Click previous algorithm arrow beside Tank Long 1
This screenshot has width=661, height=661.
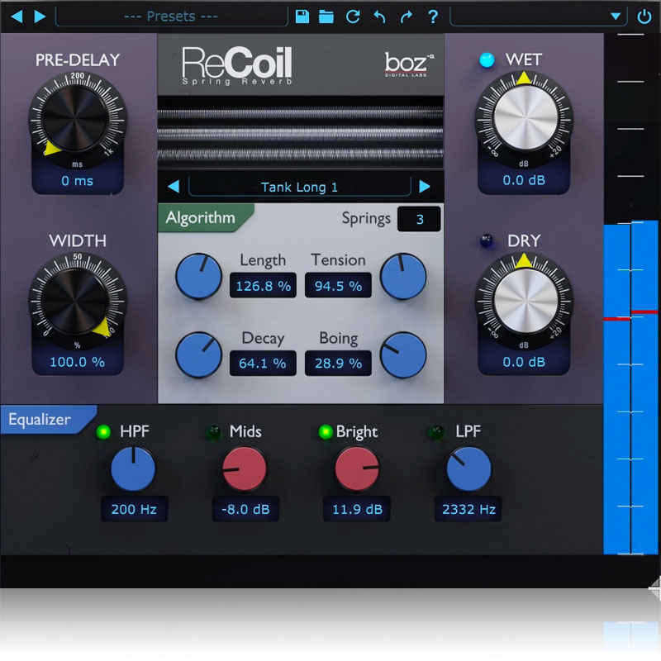174,187
